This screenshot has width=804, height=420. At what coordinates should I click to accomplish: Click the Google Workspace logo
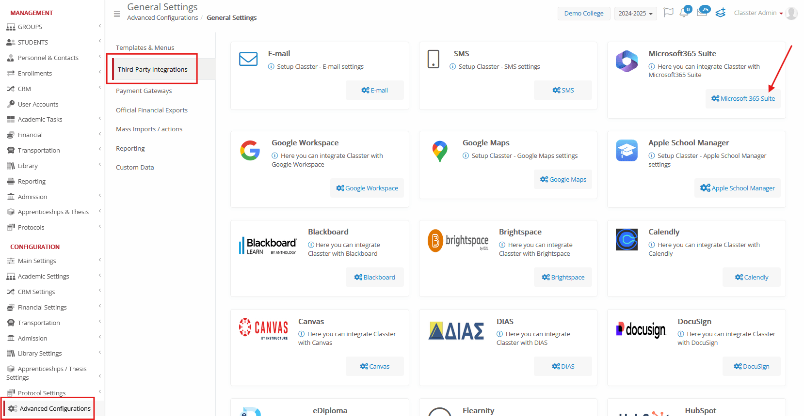[x=250, y=151]
